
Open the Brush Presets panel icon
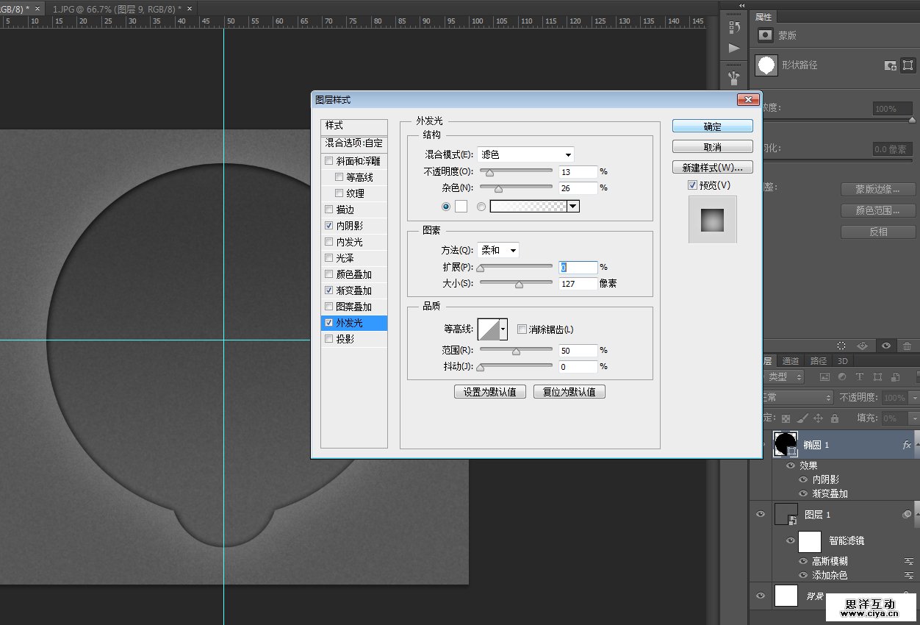coord(734,76)
